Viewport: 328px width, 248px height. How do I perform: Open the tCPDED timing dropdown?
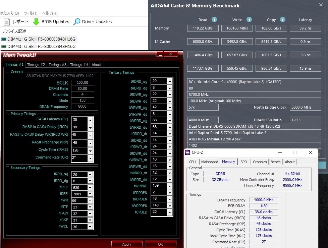[x=170, y=212]
